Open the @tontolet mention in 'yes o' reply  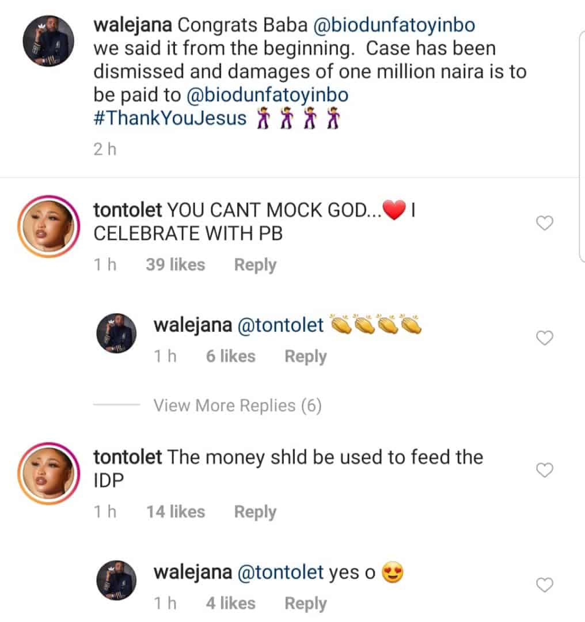[281, 573]
